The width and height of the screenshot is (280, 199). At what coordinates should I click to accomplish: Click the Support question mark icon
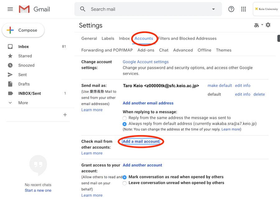pyautogui.click(x=231, y=9)
